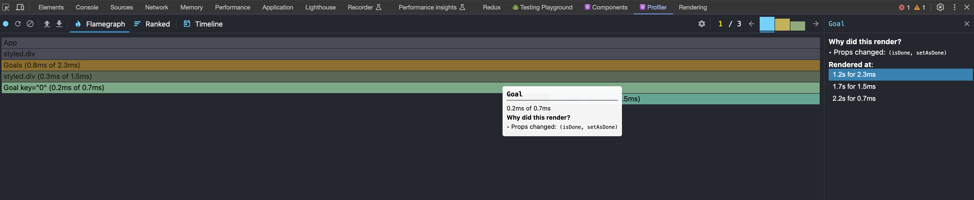
Task: Save the current profile
Action: [x=59, y=23]
